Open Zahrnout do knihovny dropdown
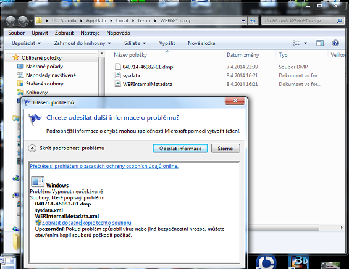This screenshot has width=349, height=269. tap(82, 43)
